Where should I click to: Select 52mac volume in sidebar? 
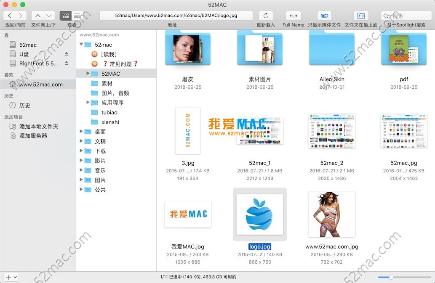coord(28,45)
